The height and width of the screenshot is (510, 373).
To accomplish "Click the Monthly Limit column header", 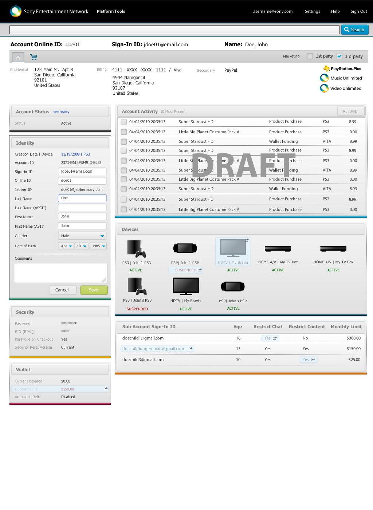I will coord(346,327).
